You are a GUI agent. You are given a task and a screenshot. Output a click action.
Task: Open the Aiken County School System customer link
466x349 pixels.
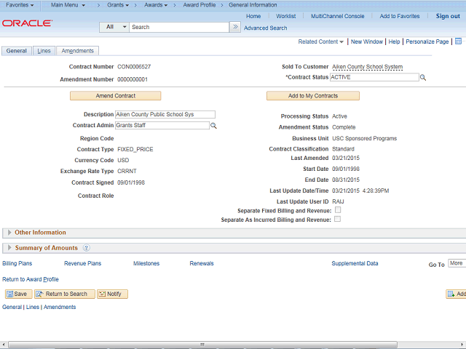coord(367,67)
